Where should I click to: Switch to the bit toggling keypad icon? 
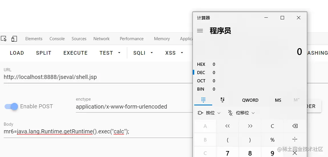(222, 100)
